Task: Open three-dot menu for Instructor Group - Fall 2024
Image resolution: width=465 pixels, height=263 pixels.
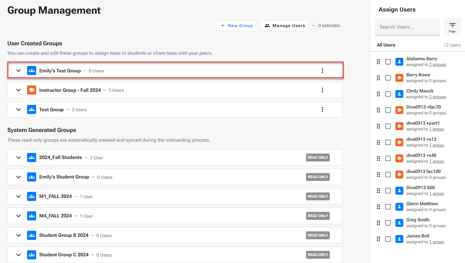Action: click(322, 90)
